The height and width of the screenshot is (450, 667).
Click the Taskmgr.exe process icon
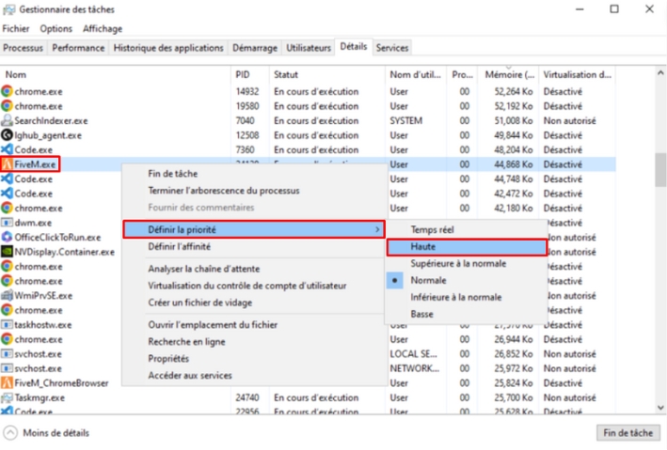click(x=8, y=397)
